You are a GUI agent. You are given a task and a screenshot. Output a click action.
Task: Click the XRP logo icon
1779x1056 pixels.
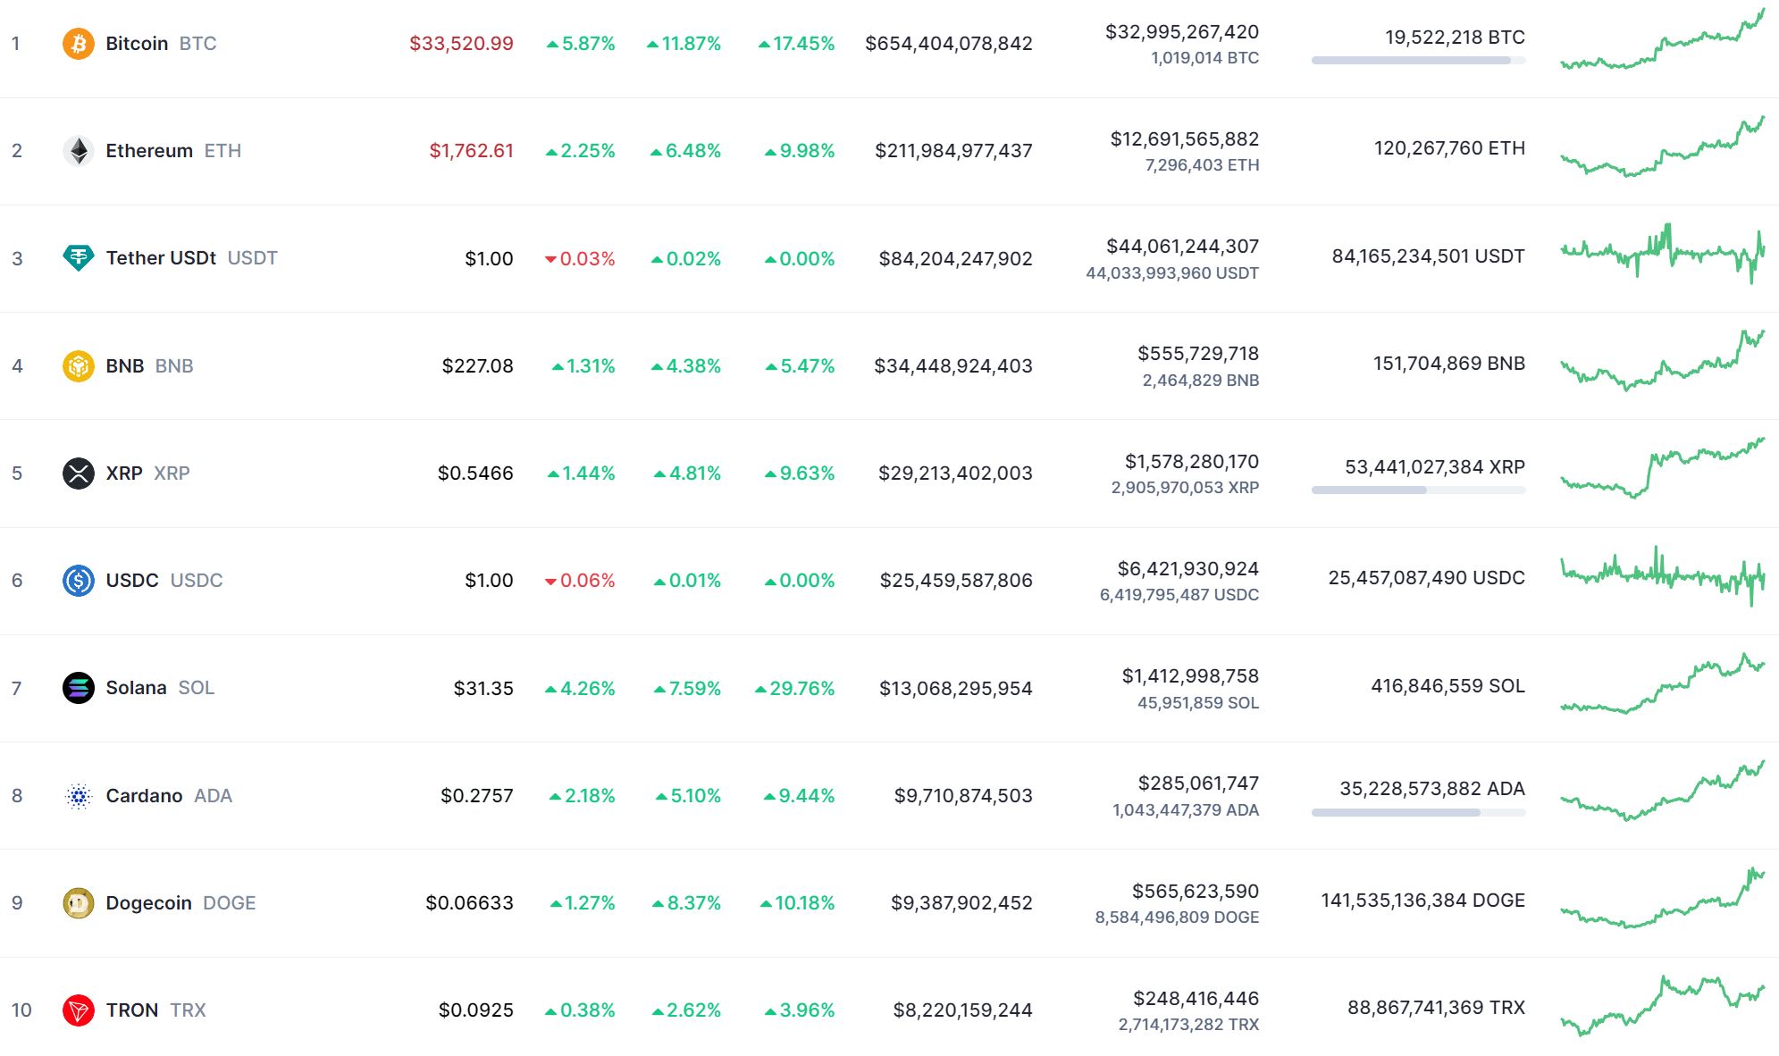[79, 473]
